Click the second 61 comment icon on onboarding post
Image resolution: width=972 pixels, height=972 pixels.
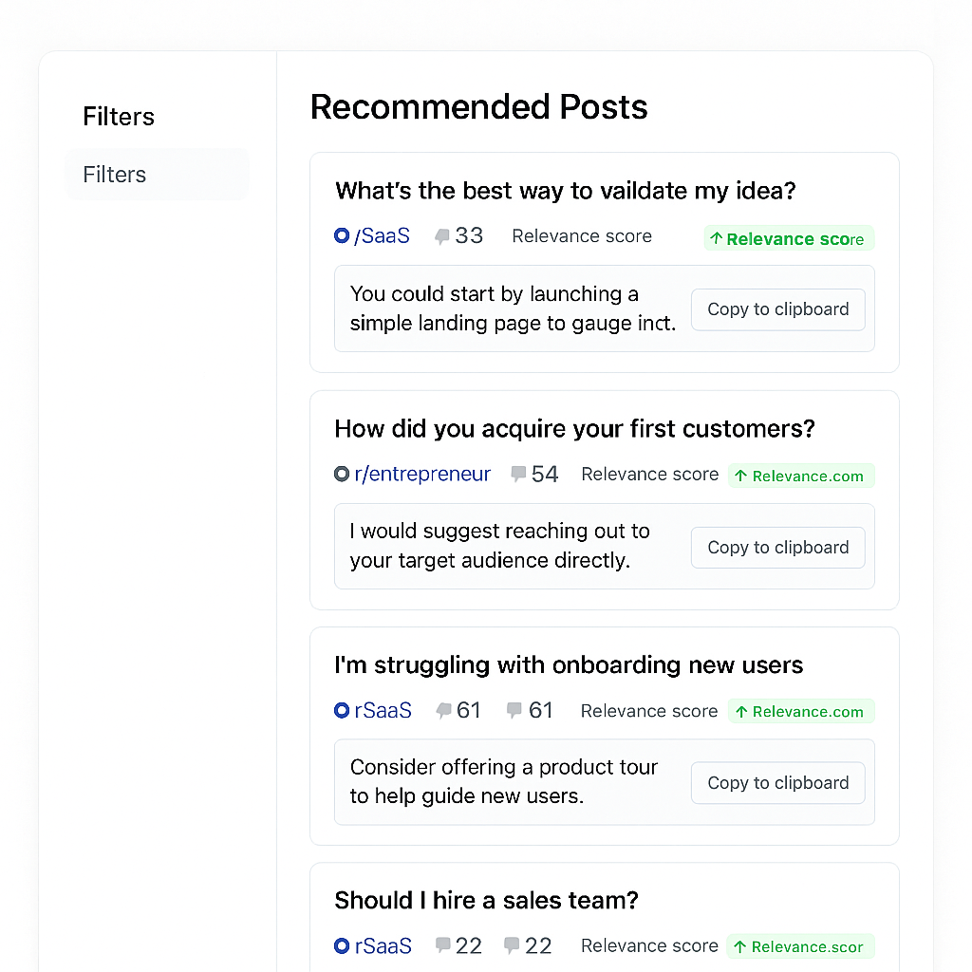[x=513, y=710]
